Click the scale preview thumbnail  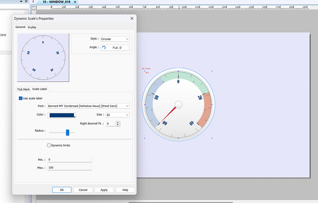[42, 57]
